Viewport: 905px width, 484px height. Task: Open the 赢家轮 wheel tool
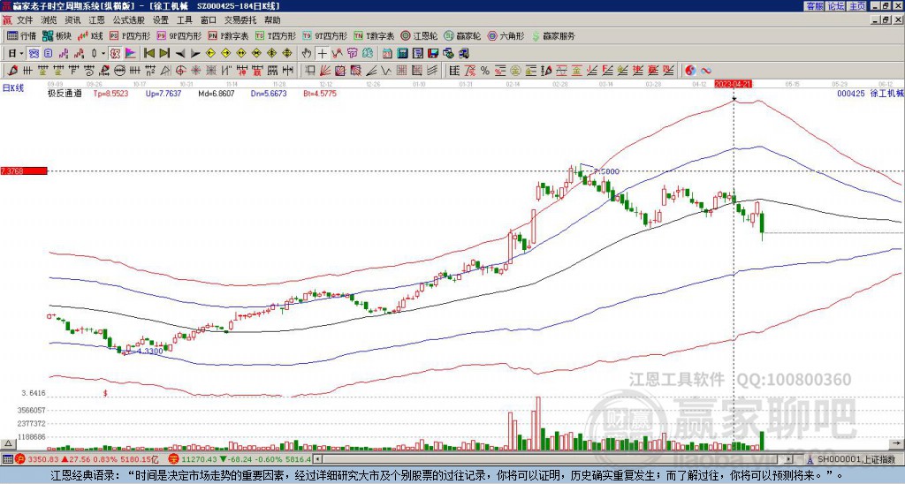coord(462,35)
